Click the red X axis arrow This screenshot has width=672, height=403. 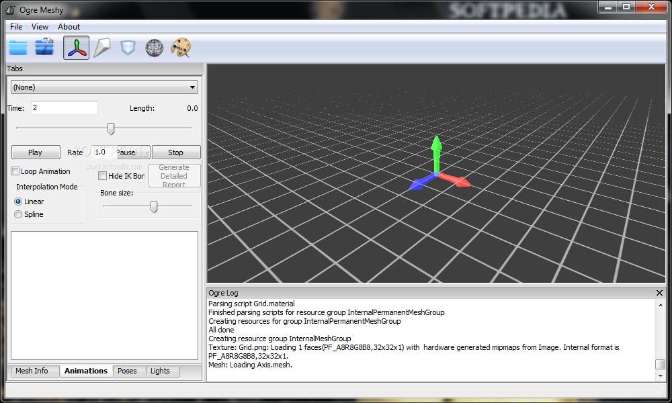455,180
